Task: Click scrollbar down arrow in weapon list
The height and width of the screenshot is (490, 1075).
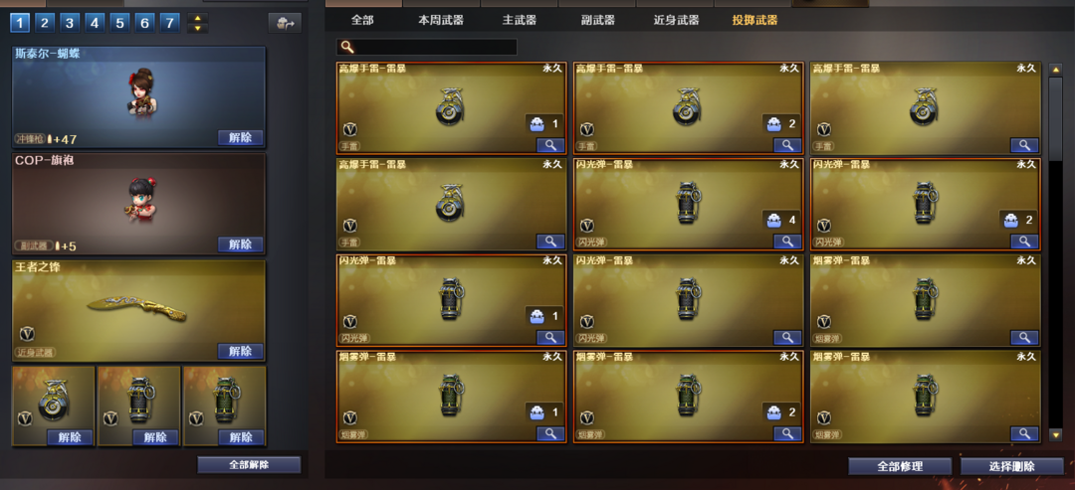Action: point(1056,434)
